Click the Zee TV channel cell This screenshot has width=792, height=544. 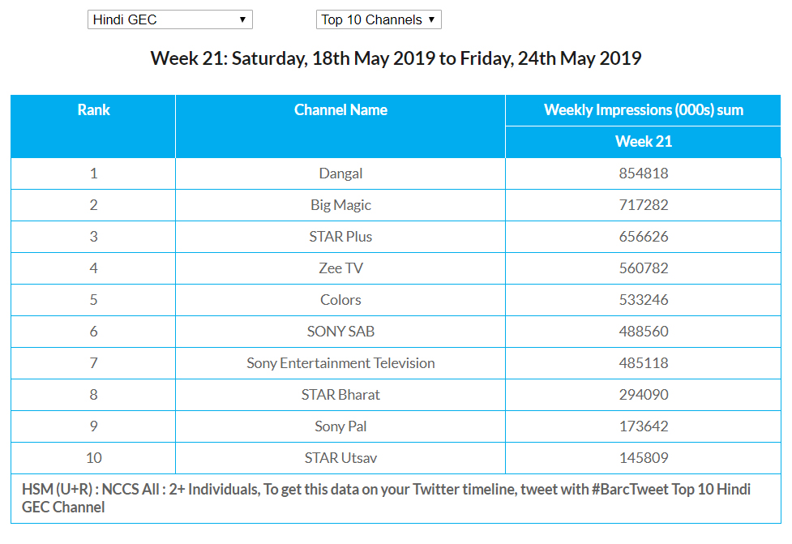(340, 268)
